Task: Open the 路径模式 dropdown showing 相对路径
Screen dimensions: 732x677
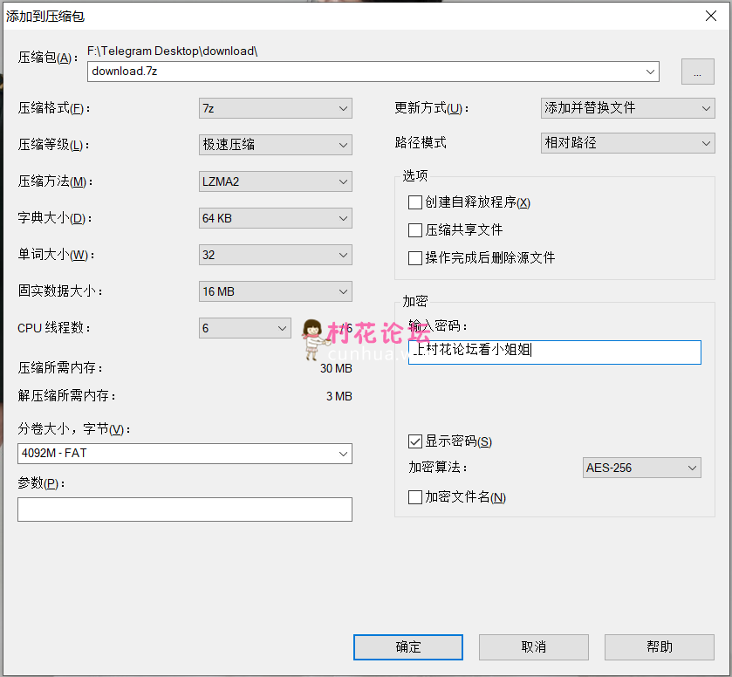Action: 628,143
